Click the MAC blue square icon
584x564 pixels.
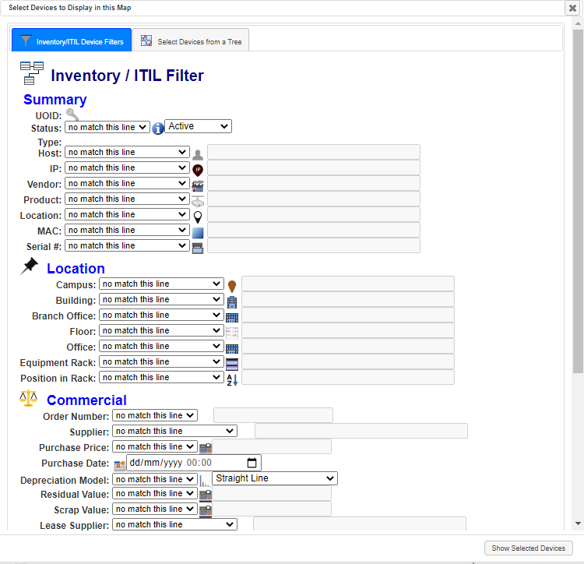(x=198, y=232)
